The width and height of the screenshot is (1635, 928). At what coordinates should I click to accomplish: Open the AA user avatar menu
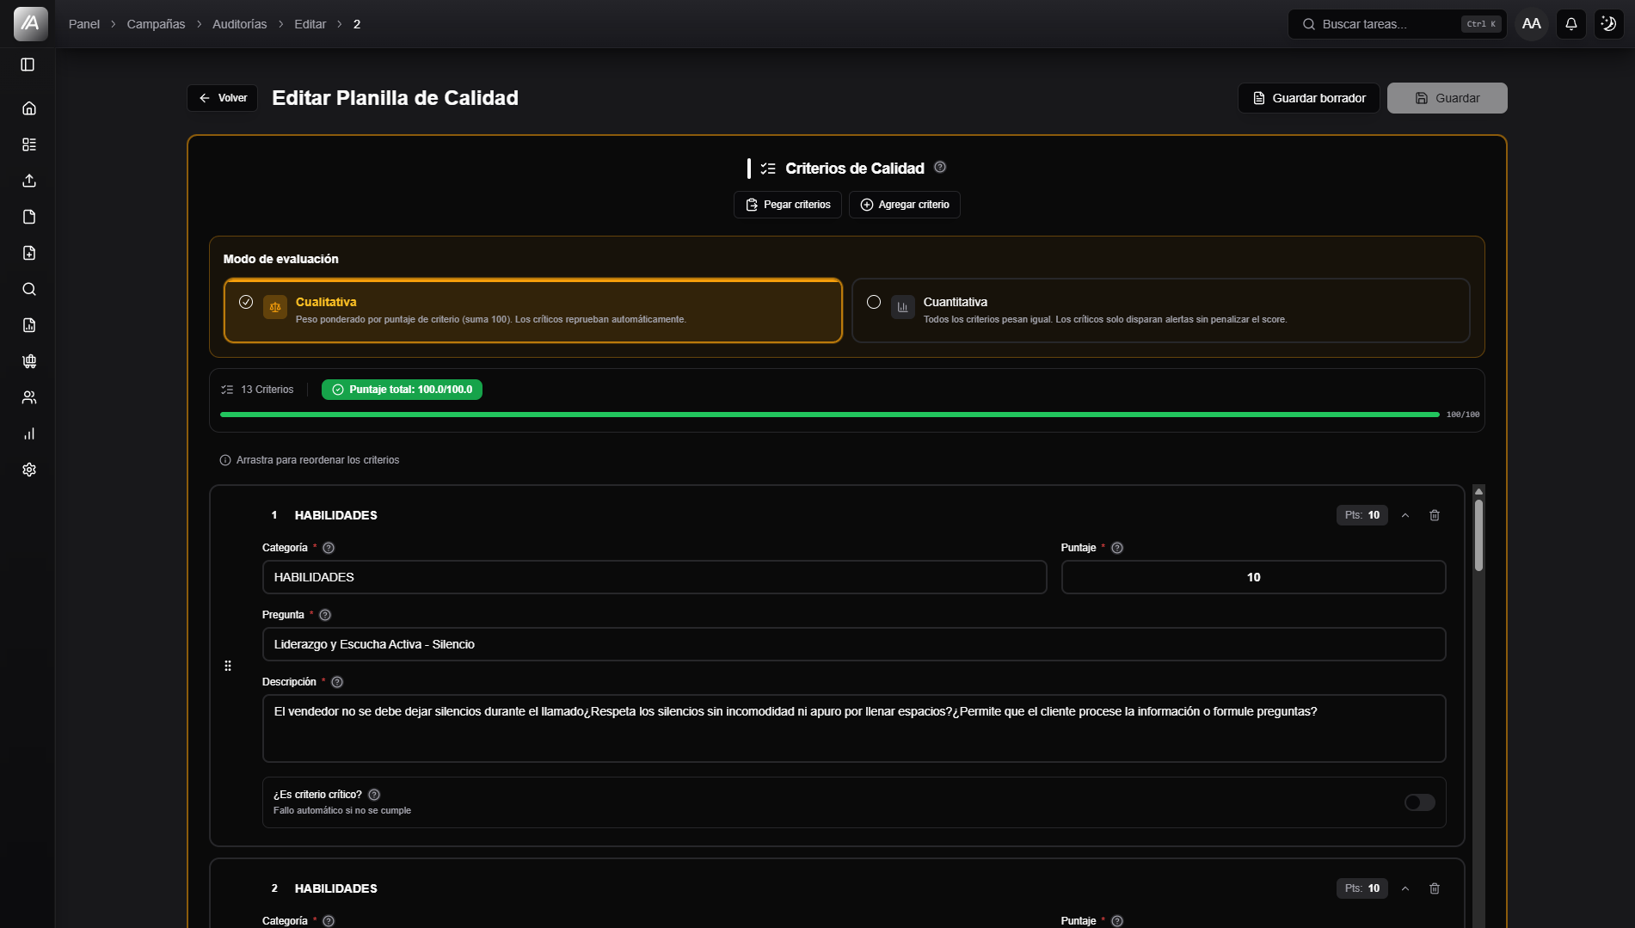tap(1531, 24)
